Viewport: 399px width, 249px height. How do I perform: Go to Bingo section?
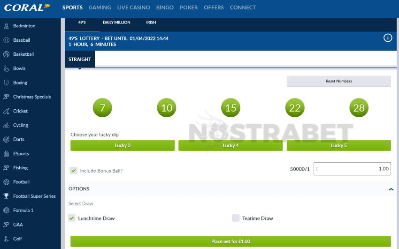pyautogui.click(x=165, y=8)
